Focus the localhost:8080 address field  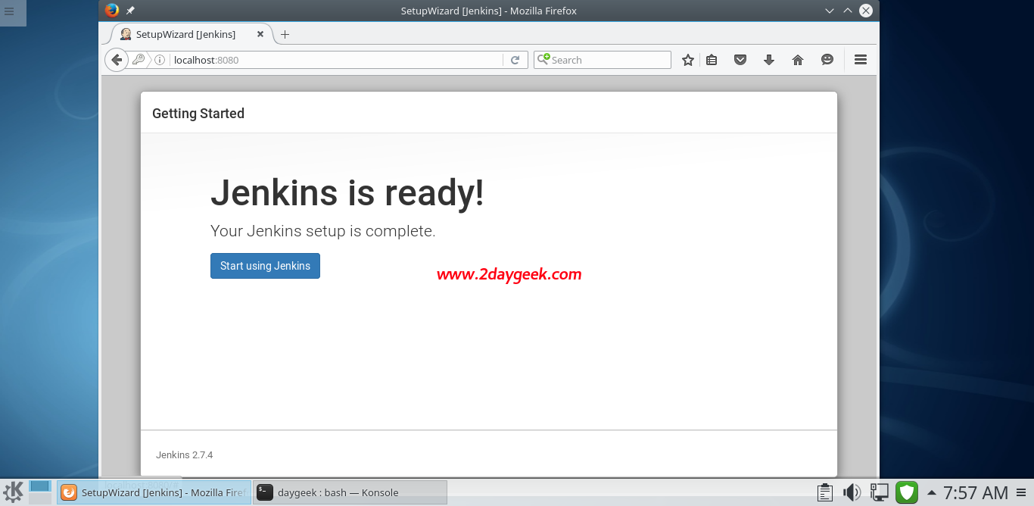coord(337,60)
